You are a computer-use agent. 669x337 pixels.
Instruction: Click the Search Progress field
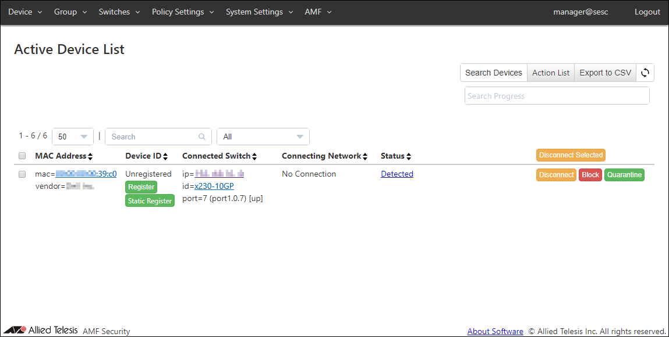point(557,96)
